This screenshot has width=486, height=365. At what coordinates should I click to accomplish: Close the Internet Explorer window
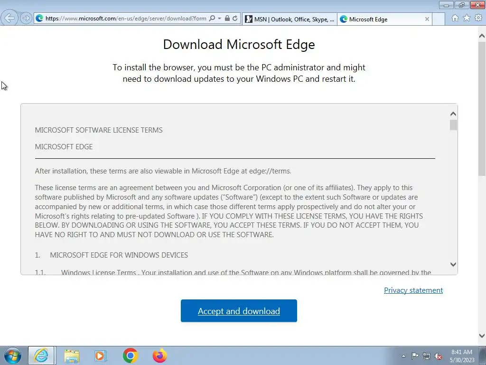coord(477,5)
